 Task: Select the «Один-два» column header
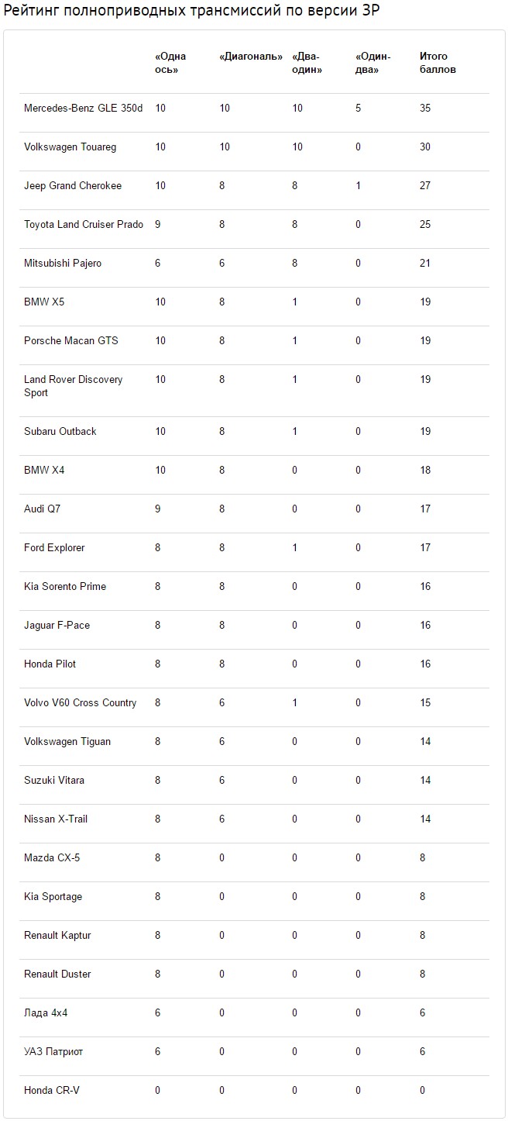pyautogui.click(x=373, y=63)
